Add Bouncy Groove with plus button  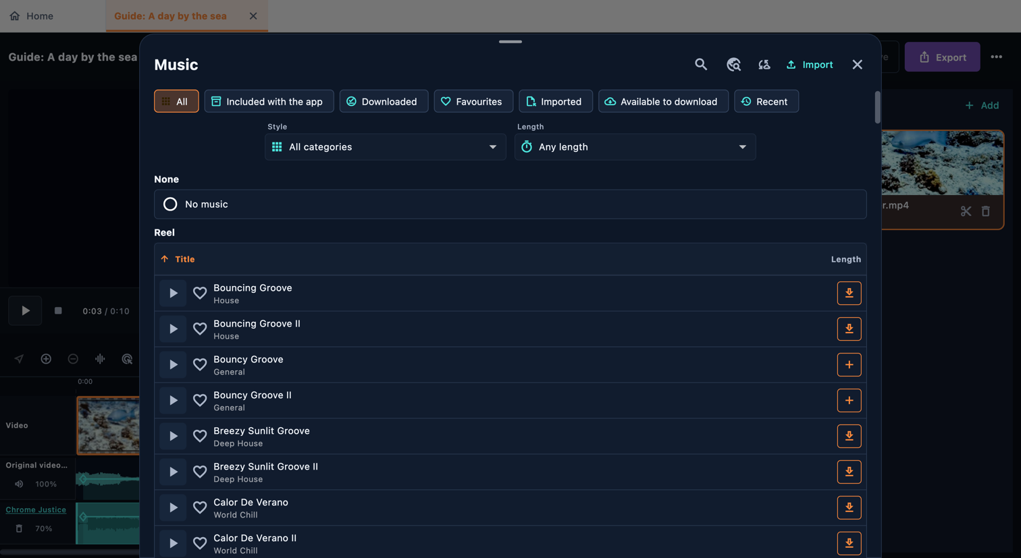(x=849, y=364)
